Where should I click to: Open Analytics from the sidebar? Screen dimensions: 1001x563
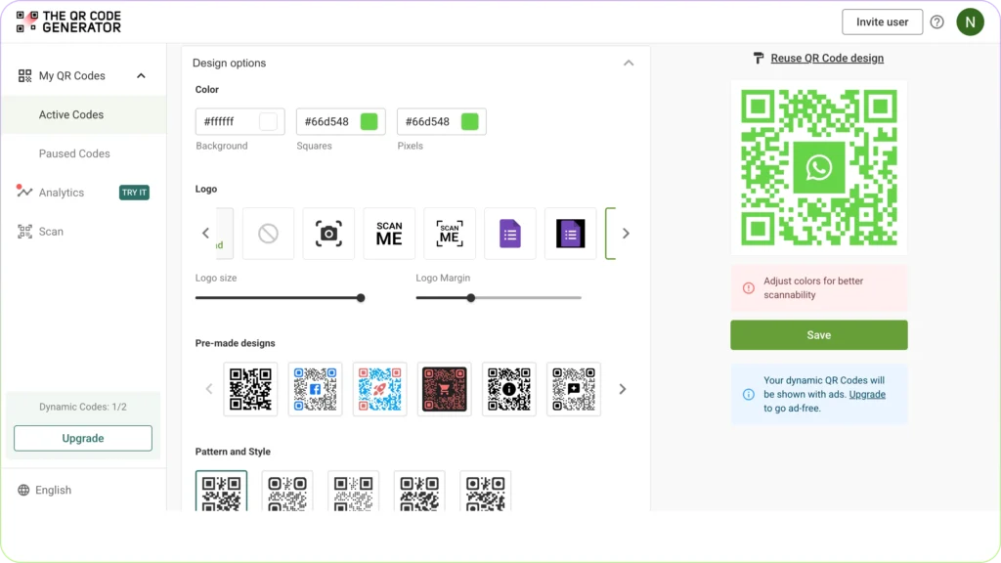click(61, 193)
